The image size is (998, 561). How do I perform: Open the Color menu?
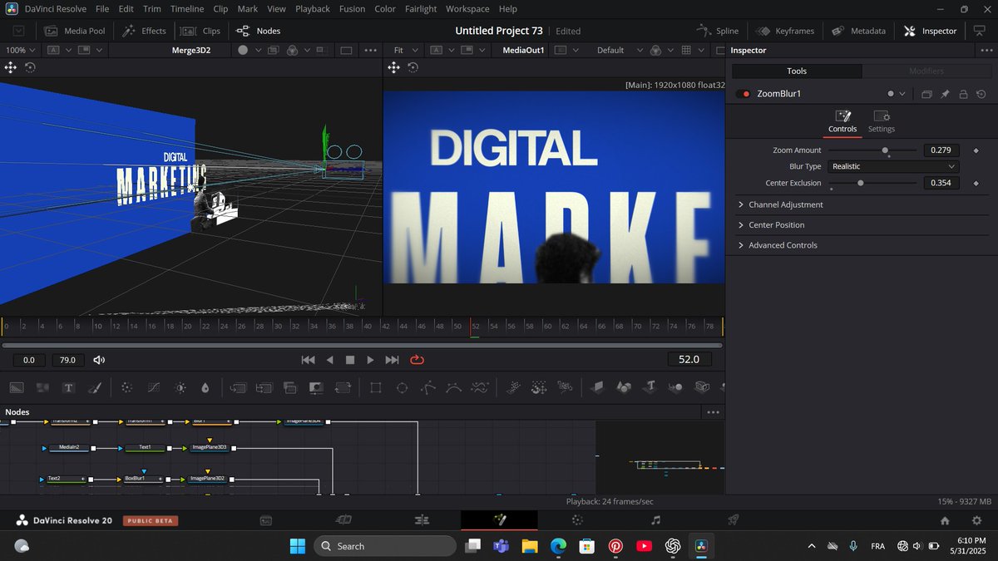[x=385, y=9]
